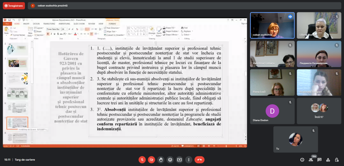Toggle the microphone mute button
Viewport: 344px width, 166px height.
pos(142,160)
